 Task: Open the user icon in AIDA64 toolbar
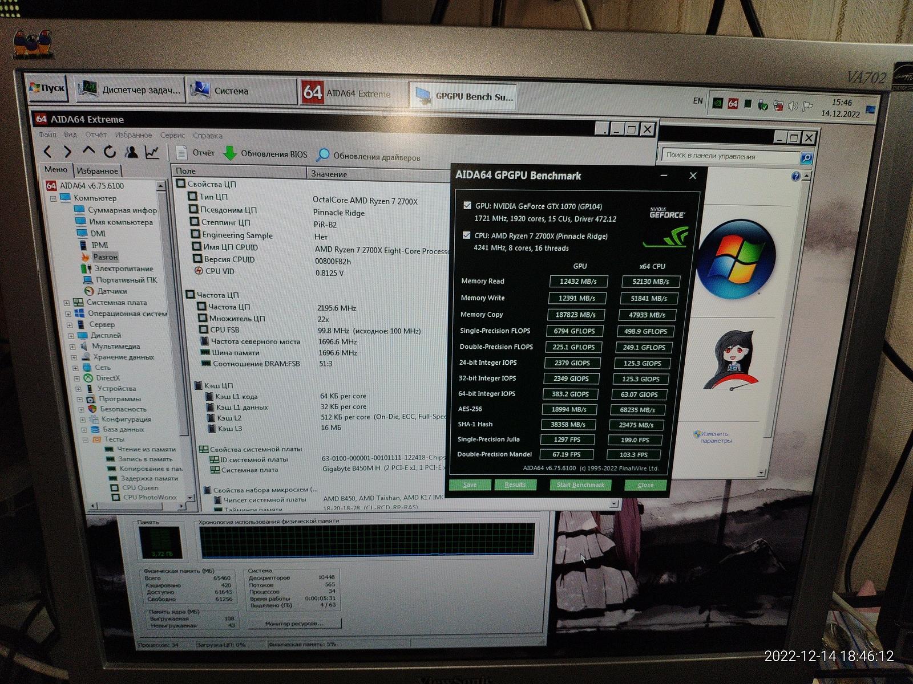(x=131, y=152)
